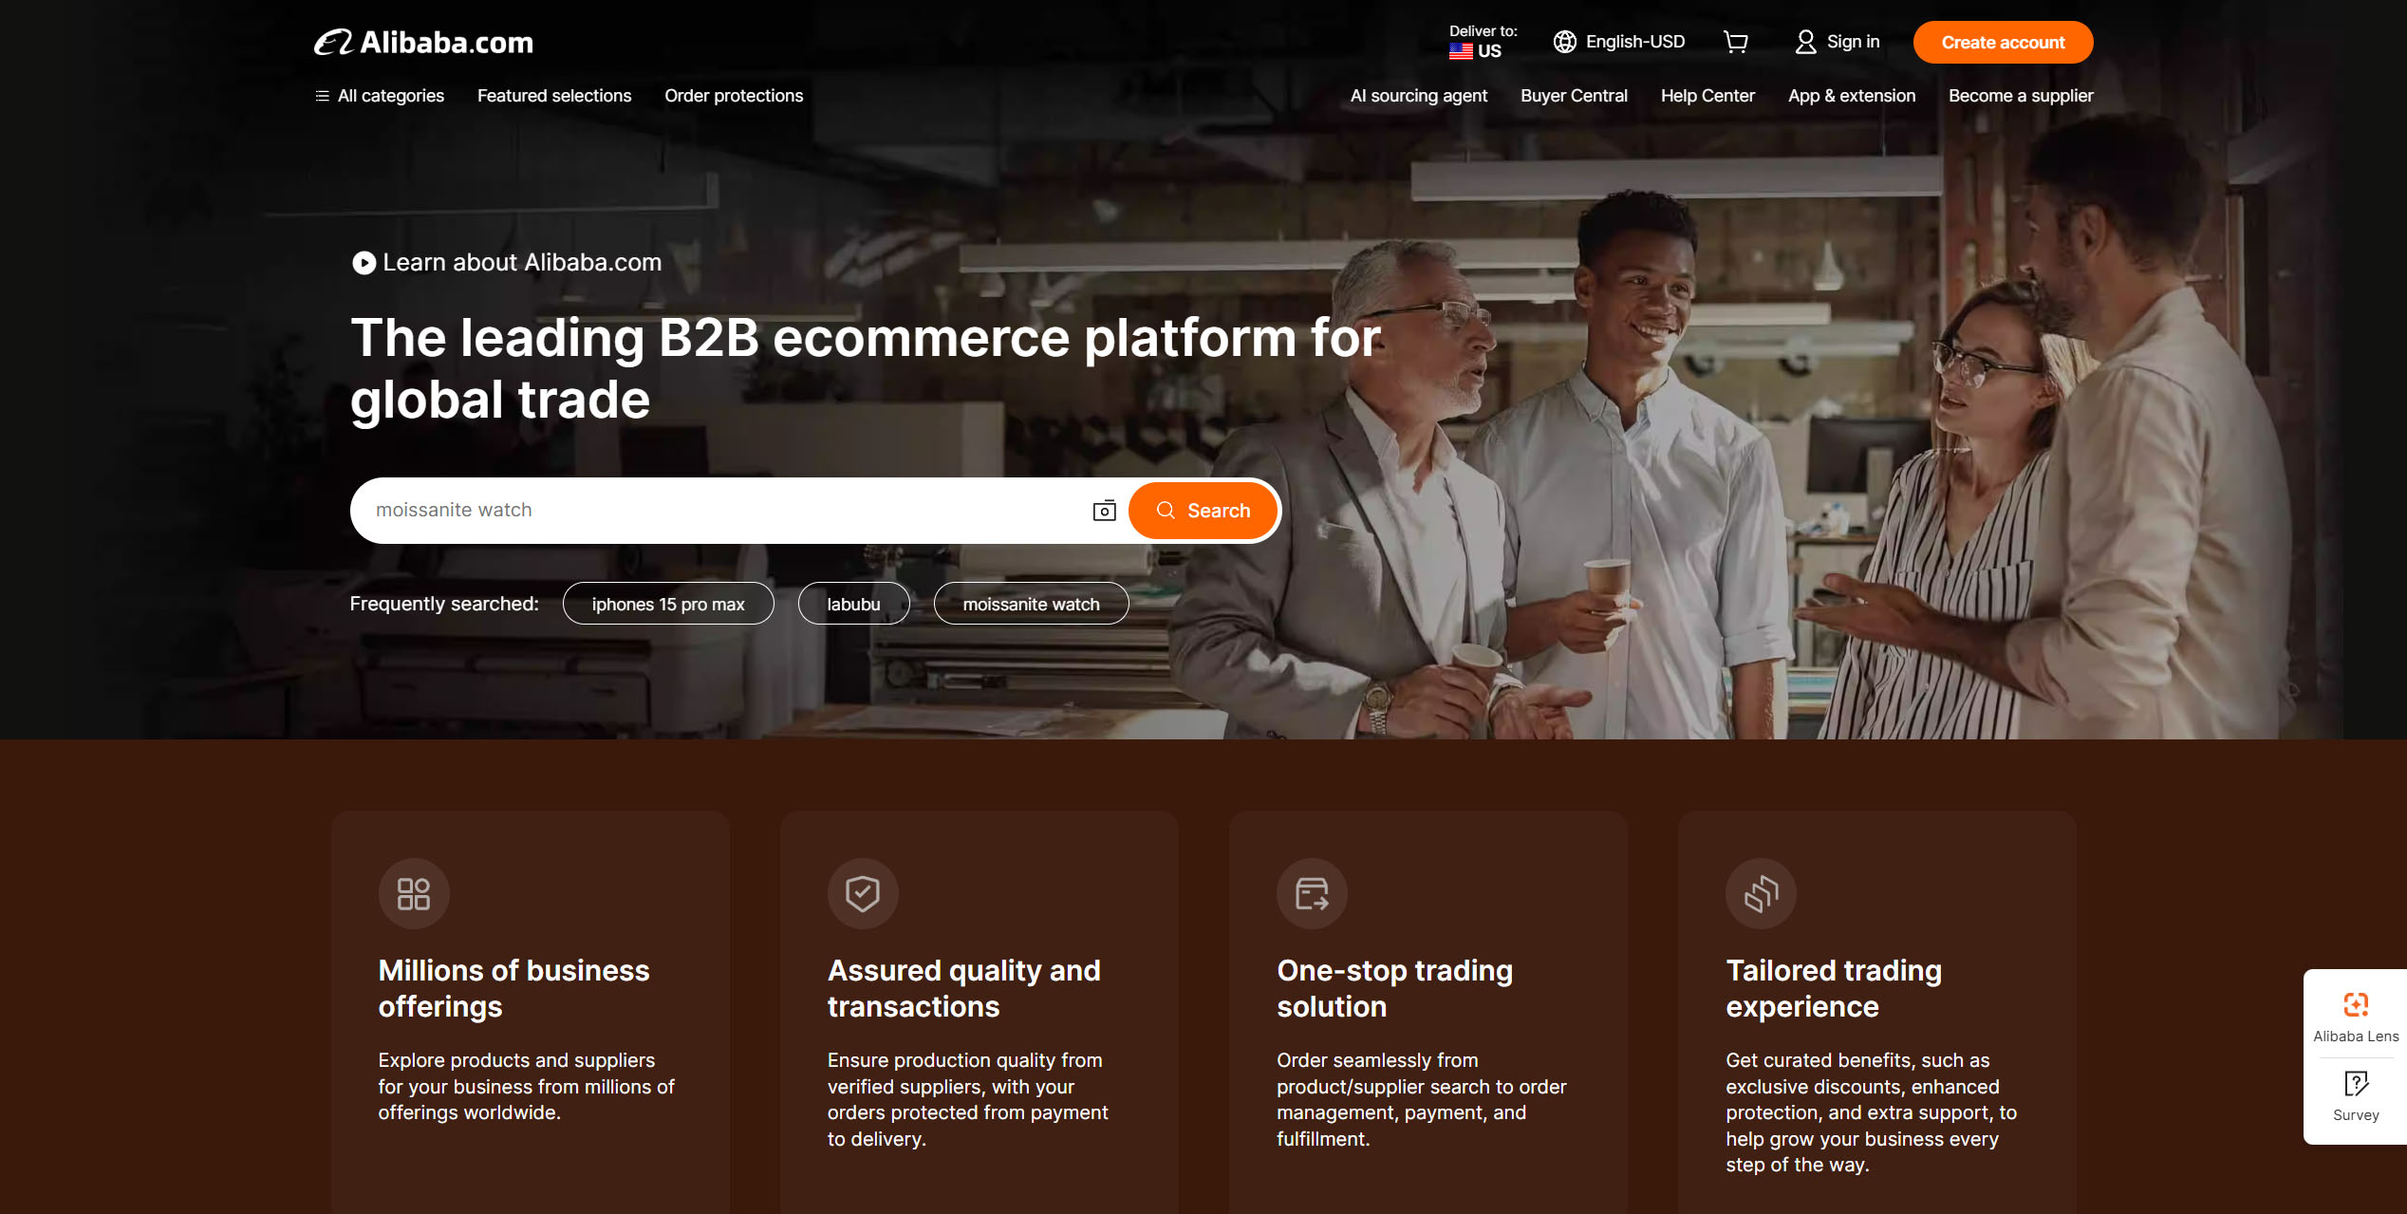This screenshot has width=2407, height=1214.
Task: Open AI sourcing agent
Action: (x=1419, y=96)
